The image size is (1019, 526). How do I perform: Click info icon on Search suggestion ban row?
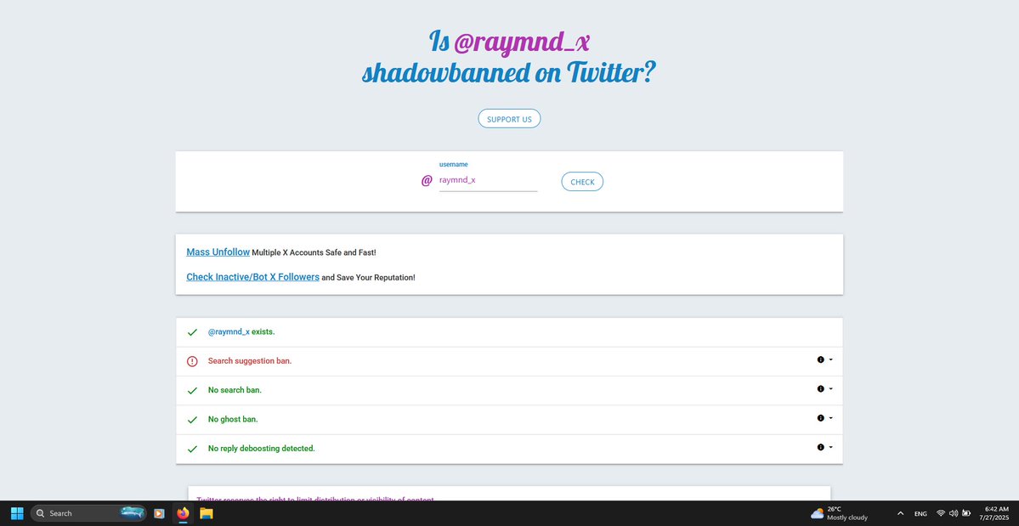[x=821, y=359]
